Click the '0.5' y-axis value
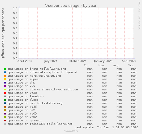This screenshot has width=142, height=134. 15,33
